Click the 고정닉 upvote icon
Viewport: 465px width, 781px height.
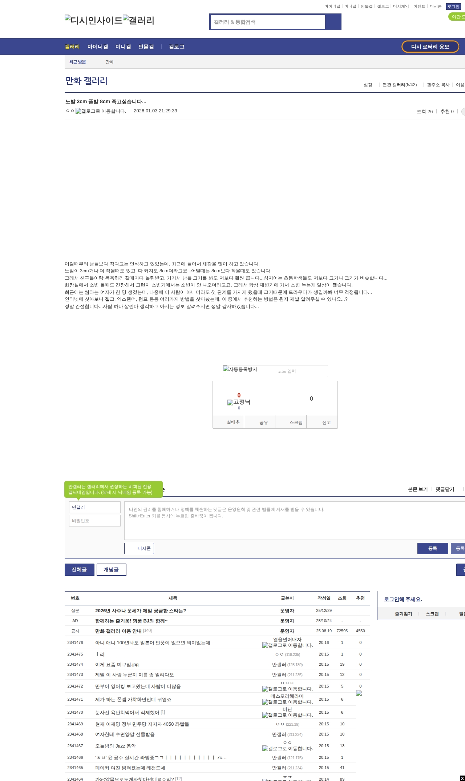click(x=239, y=402)
